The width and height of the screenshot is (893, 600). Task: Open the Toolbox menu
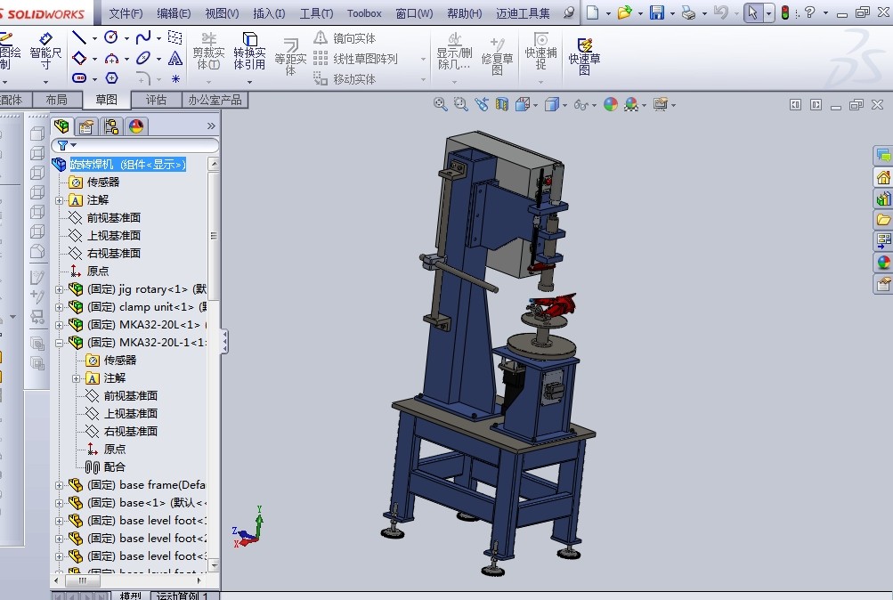point(364,12)
